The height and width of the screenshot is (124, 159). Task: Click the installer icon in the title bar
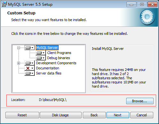pyautogui.click(x=4, y=4)
